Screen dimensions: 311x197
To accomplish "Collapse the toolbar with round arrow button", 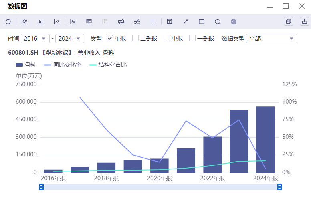I will 234,22.
